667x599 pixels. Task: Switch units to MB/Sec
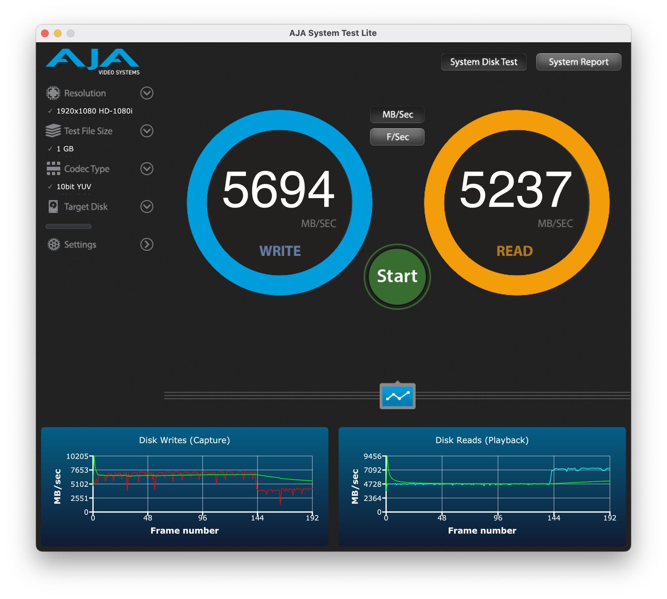pyautogui.click(x=397, y=115)
